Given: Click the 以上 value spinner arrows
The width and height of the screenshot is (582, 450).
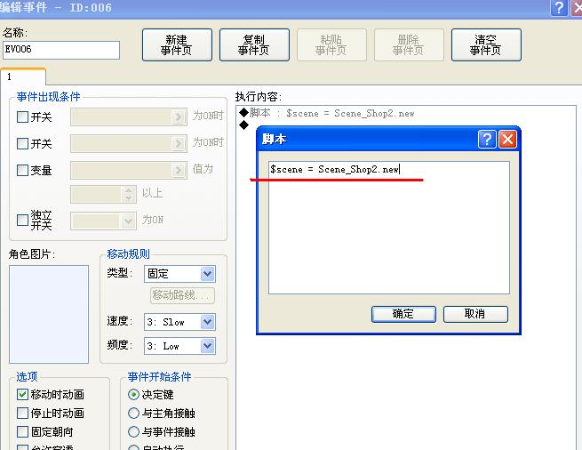Looking at the screenshot, I should point(128,194).
